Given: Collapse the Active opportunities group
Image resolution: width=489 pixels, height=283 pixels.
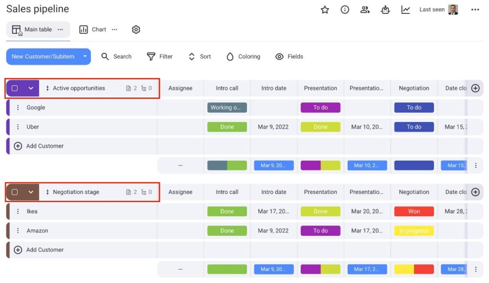Looking at the screenshot, I should pyautogui.click(x=31, y=88).
